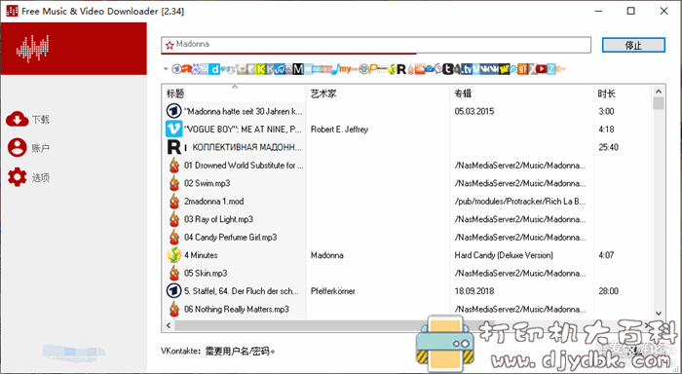Select the green K source icon
This screenshot has height=374, width=682.
pos(261,69)
